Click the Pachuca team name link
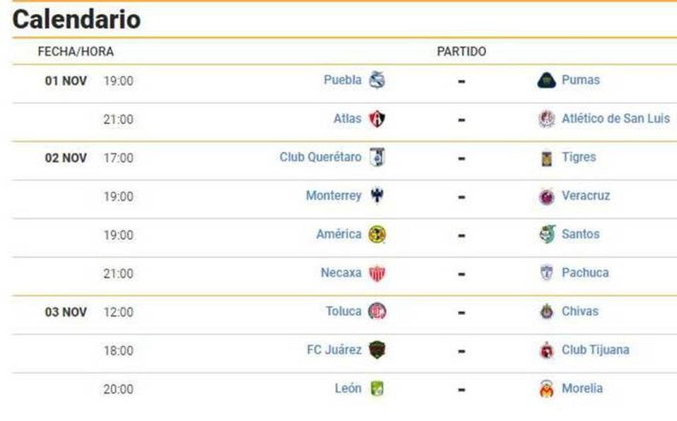 click(585, 273)
